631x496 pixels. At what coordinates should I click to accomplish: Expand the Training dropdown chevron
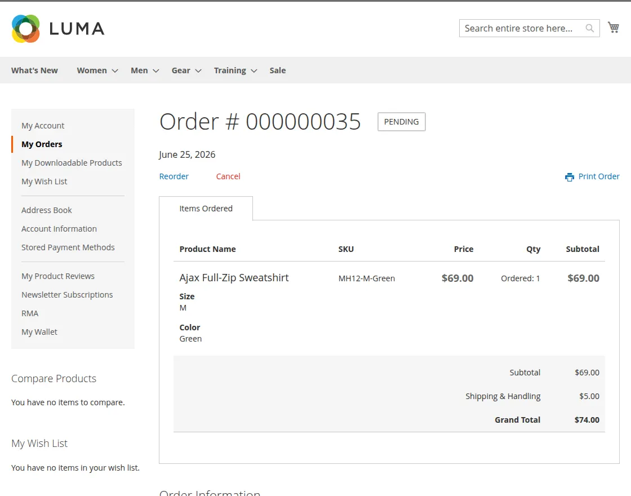click(254, 71)
